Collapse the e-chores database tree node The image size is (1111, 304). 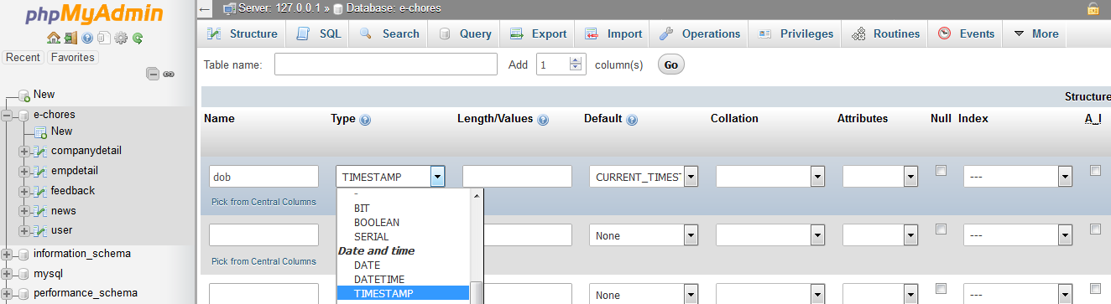[x=8, y=115]
